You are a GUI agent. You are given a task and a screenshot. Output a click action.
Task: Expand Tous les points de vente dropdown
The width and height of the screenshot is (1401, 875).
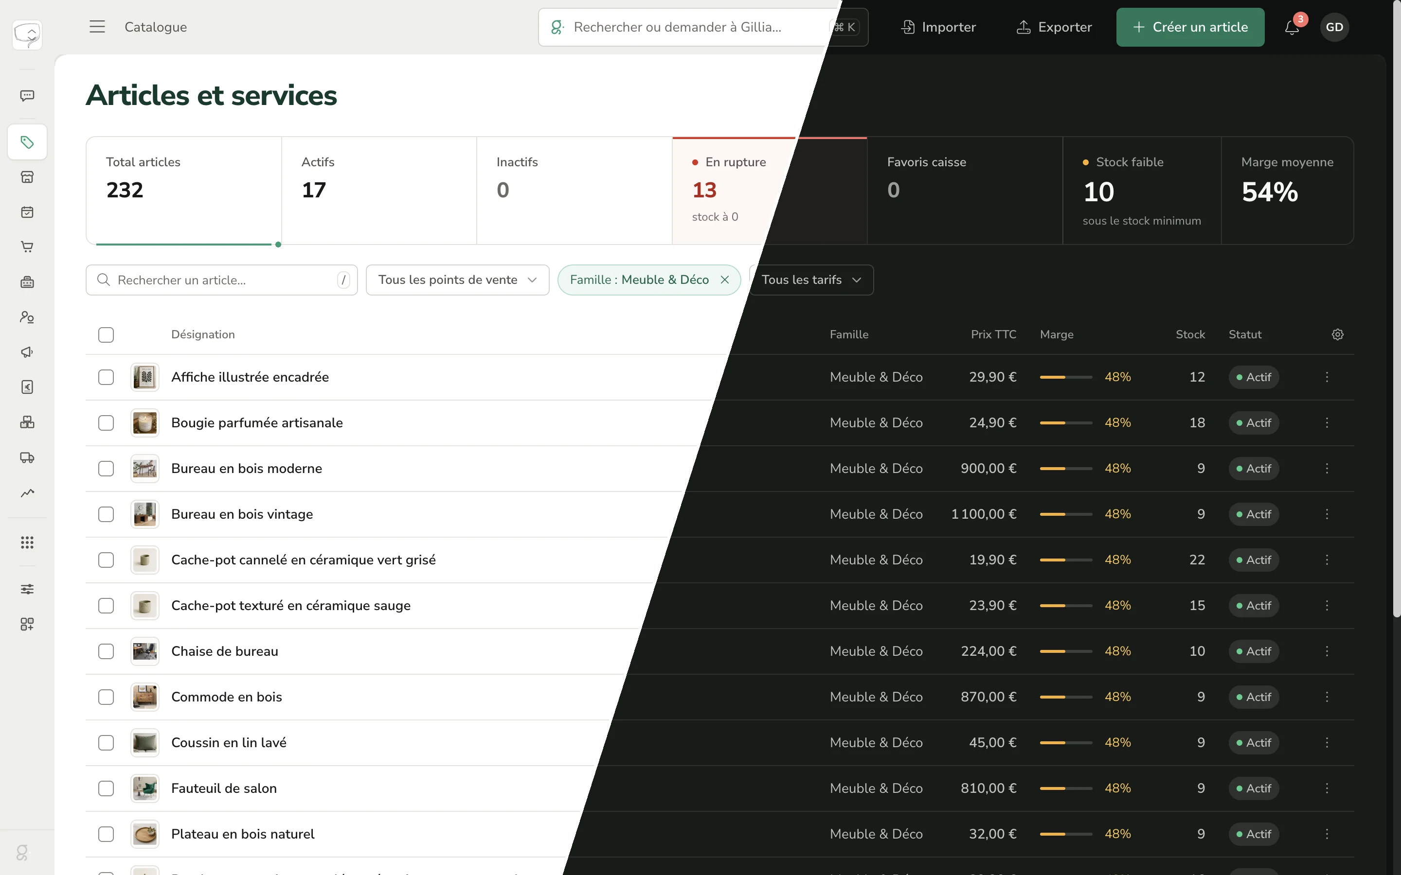pos(457,280)
